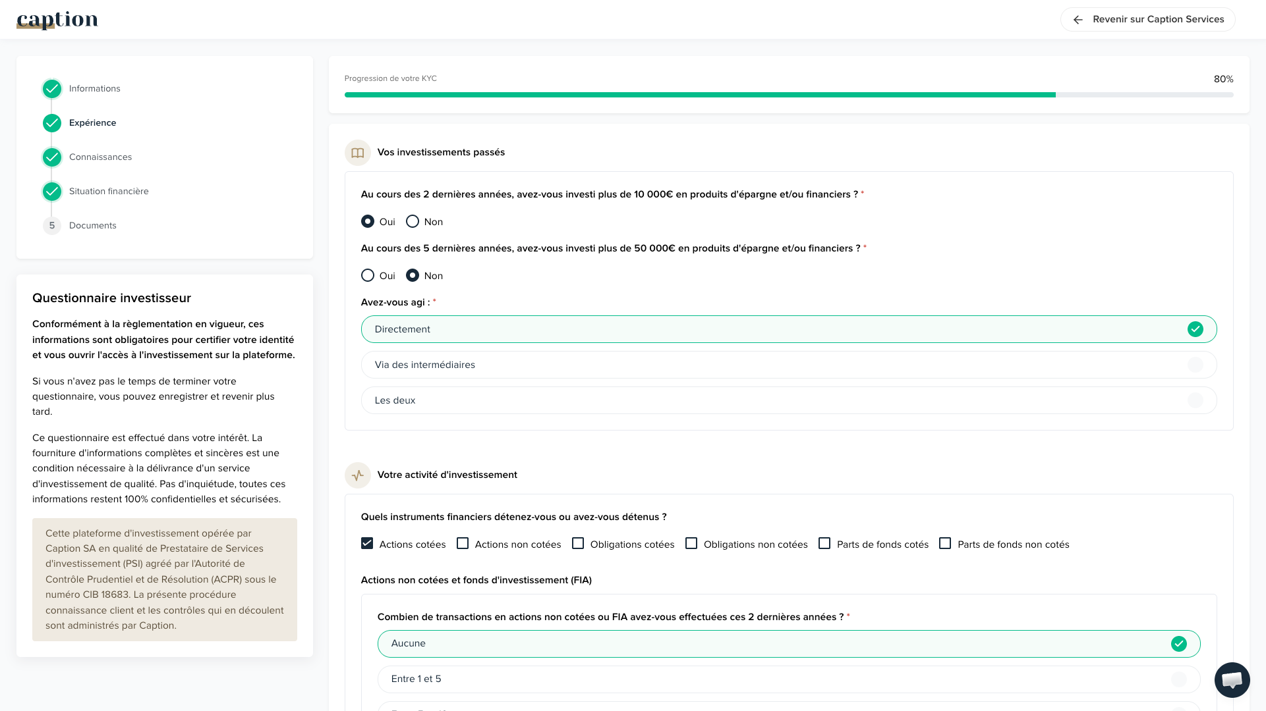Click the step 5 Documents number icon
This screenshot has width=1266, height=711.
pos(52,226)
